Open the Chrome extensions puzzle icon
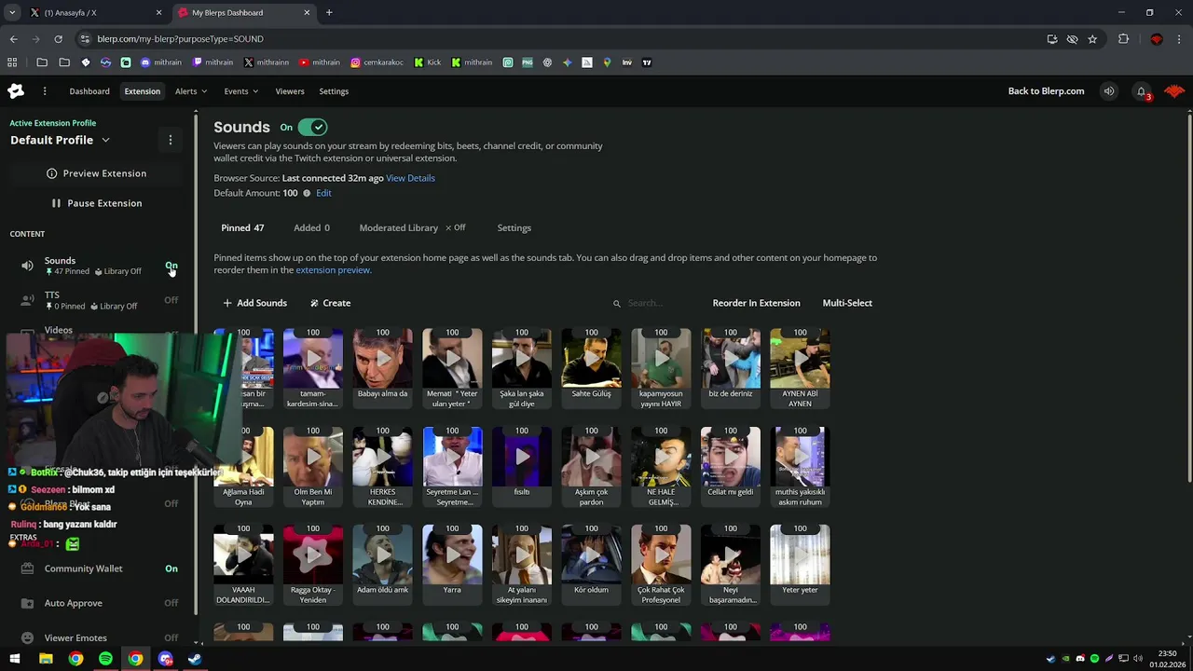The width and height of the screenshot is (1193, 671). 1123,39
